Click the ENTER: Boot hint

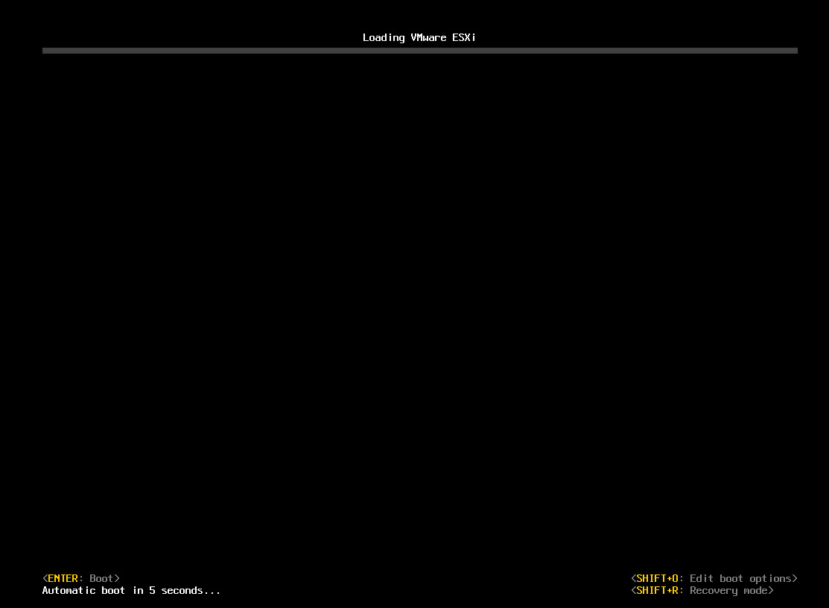point(81,578)
